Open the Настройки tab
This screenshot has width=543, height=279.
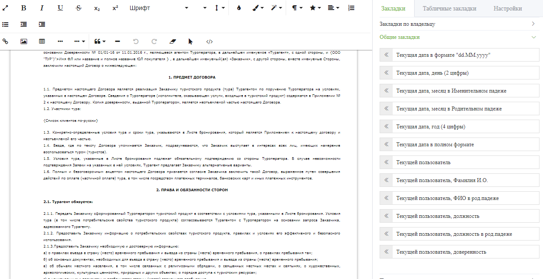508,8
